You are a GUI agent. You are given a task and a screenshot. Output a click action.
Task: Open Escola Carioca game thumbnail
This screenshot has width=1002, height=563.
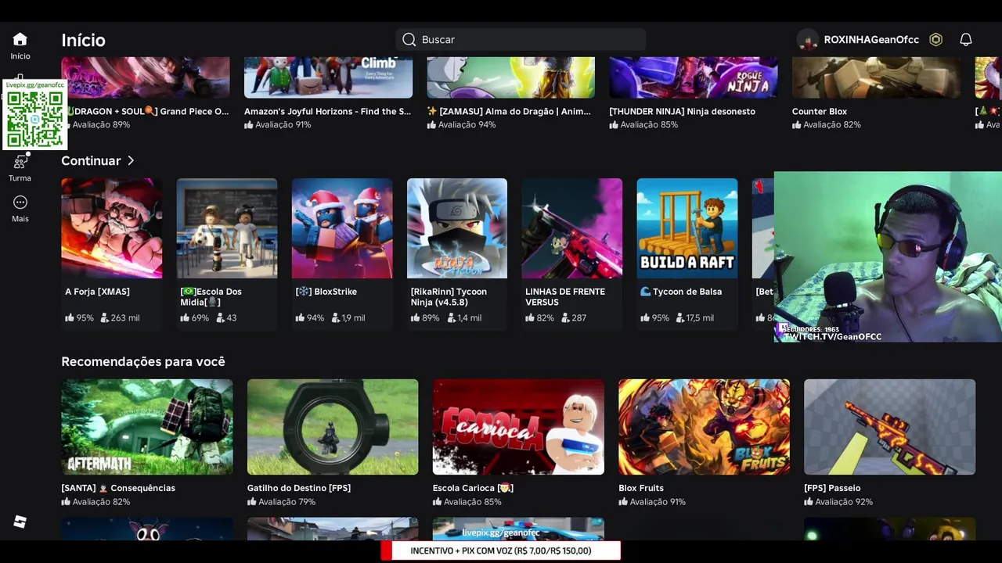tap(518, 427)
